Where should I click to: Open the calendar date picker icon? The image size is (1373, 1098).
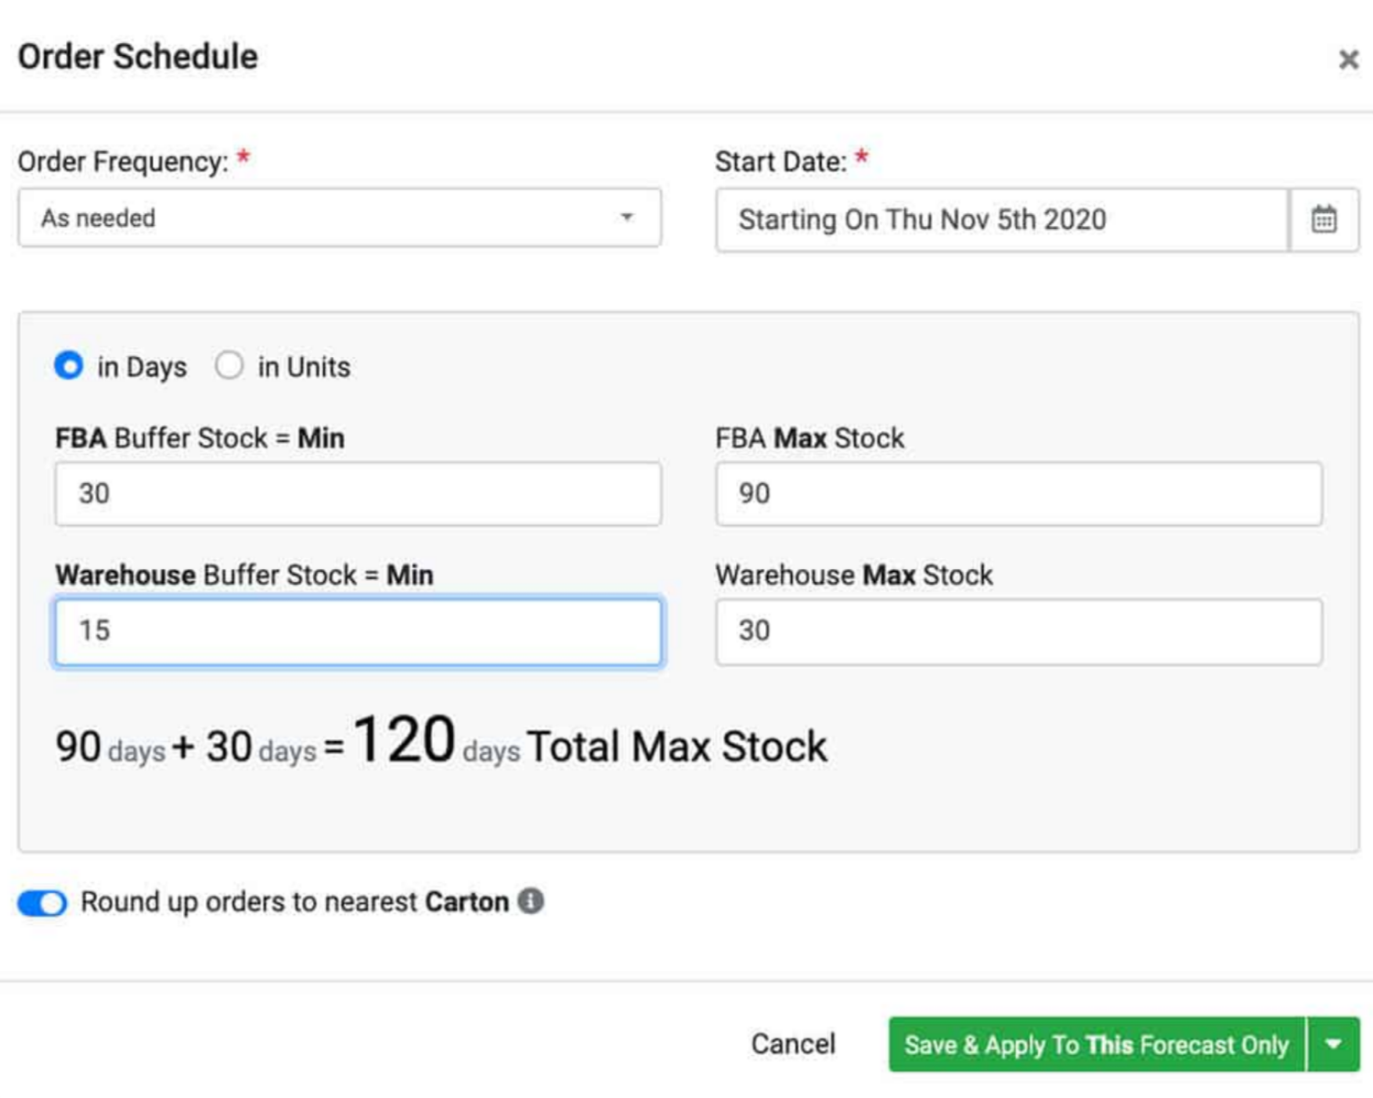point(1324,220)
